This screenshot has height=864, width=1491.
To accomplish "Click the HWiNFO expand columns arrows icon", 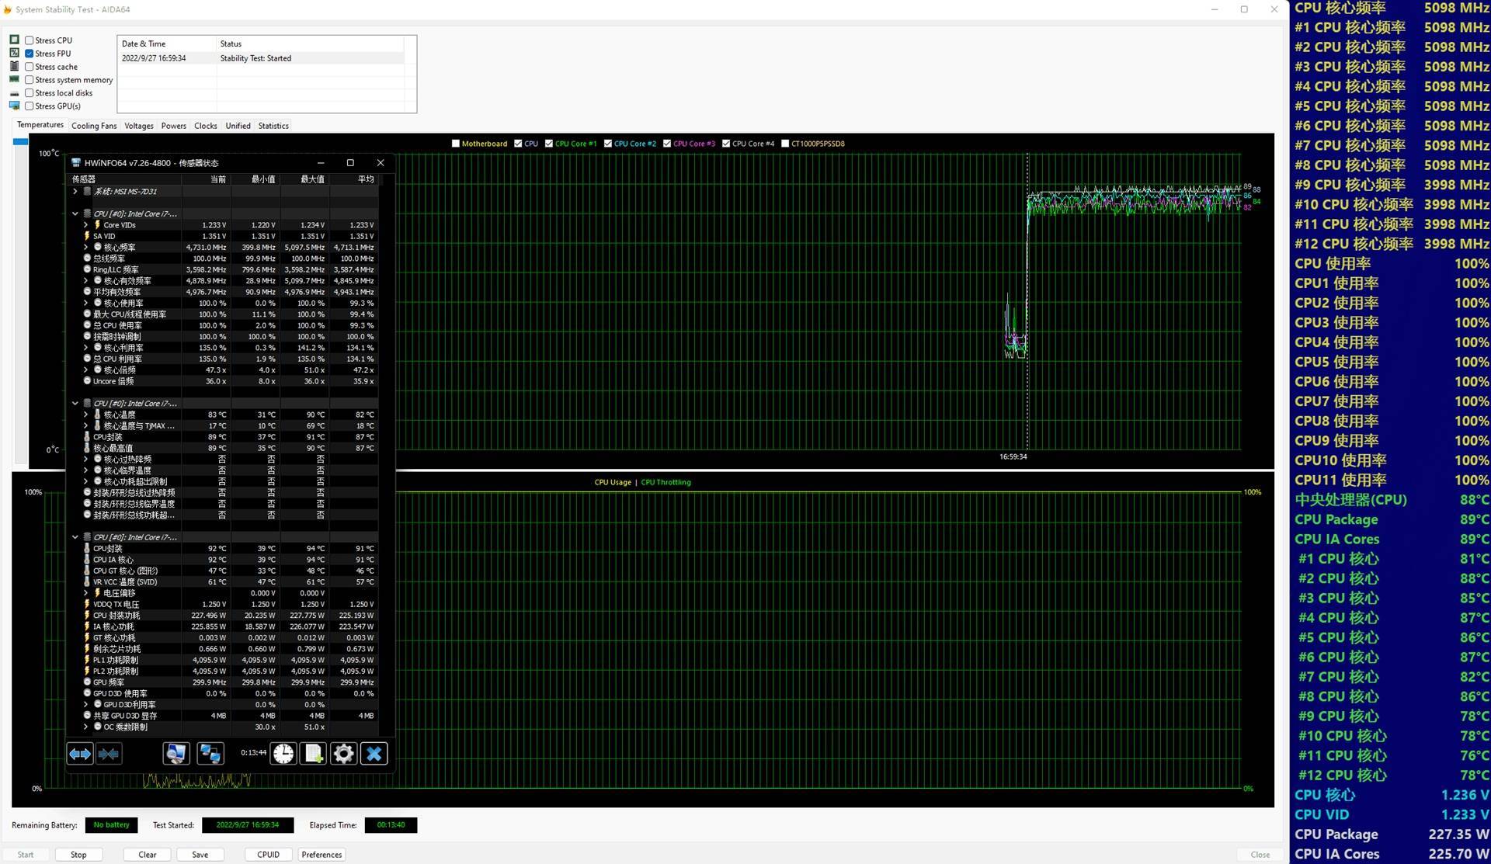I will tap(80, 753).
